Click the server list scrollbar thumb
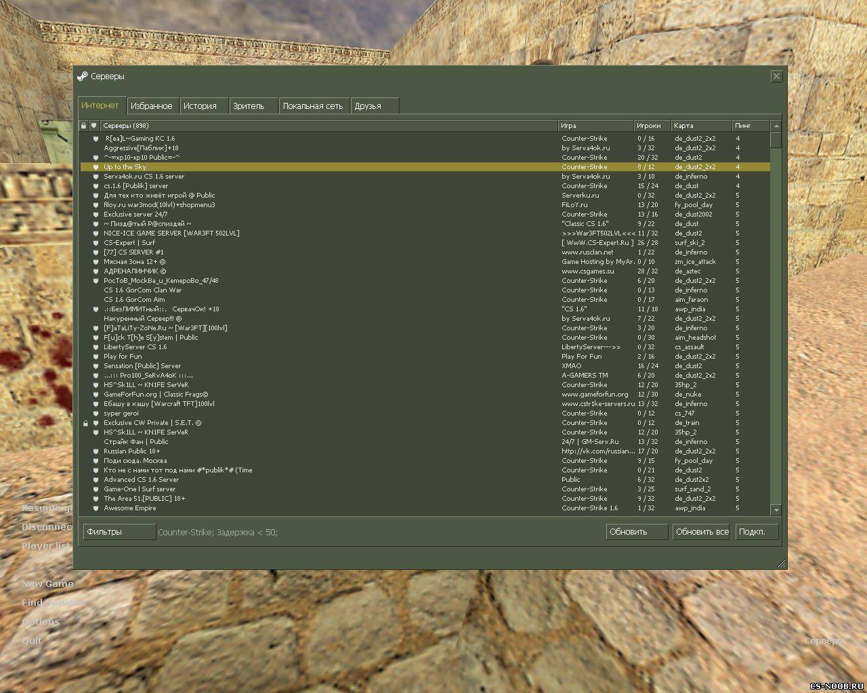Image resolution: width=867 pixels, height=693 pixels. (776, 140)
